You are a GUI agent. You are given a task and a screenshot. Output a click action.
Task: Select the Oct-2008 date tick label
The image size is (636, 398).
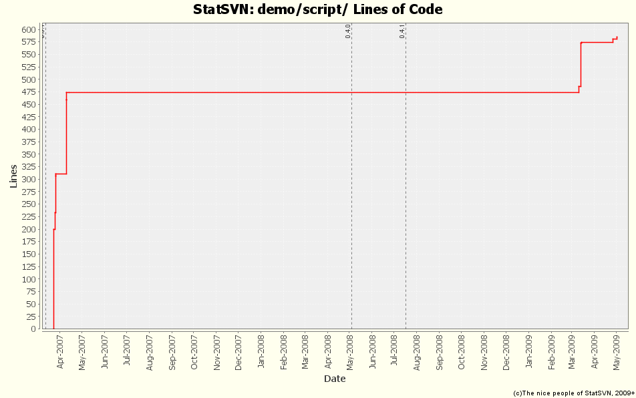pyautogui.click(x=462, y=351)
